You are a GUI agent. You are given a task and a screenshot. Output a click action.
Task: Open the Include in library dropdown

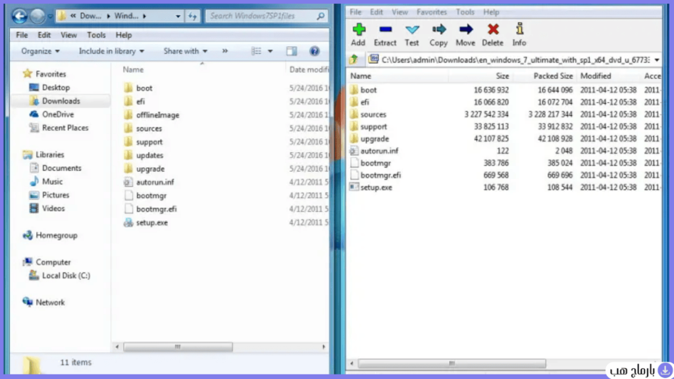pos(111,51)
